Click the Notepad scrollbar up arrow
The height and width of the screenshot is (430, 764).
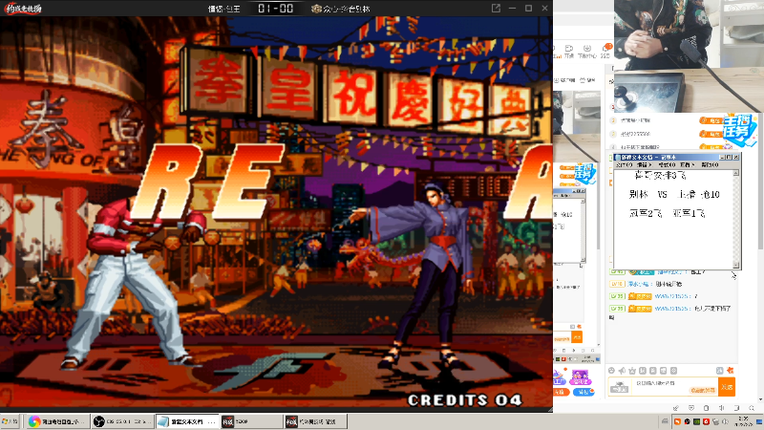[x=735, y=173]
